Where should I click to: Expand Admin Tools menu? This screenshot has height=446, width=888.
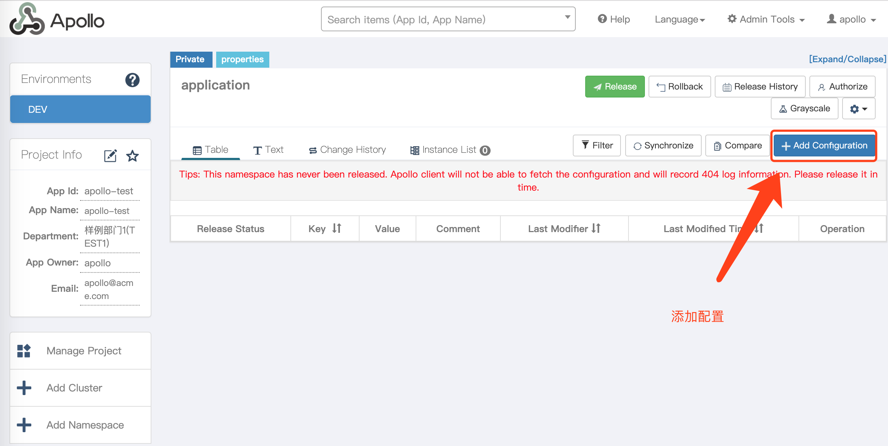(766, 19)
